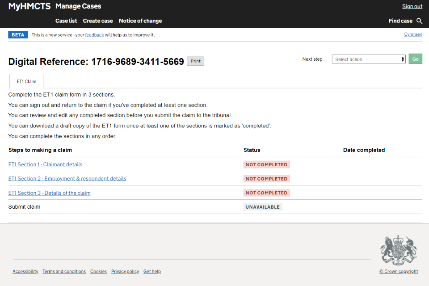Open the Privacy policy link
Viewport: 429px width, 286px height.
(x=125, y=271)
